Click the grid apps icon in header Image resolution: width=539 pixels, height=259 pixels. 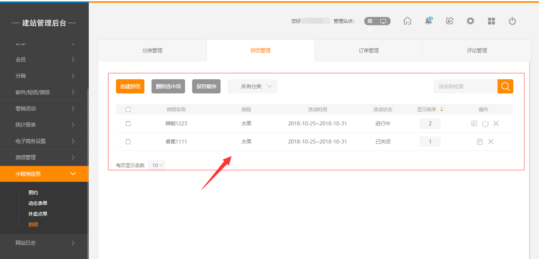coord(491,21)
